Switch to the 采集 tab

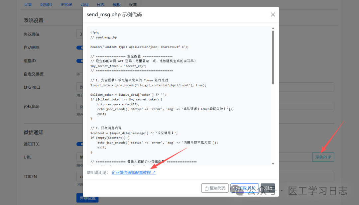click(x=28, y=5)
